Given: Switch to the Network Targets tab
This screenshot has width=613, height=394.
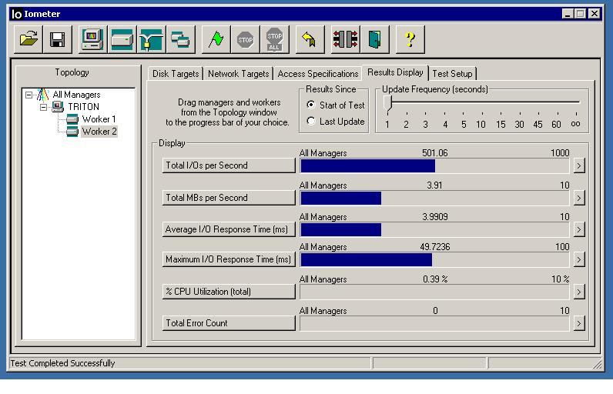Looking at the screenshot, I should 239,74.
